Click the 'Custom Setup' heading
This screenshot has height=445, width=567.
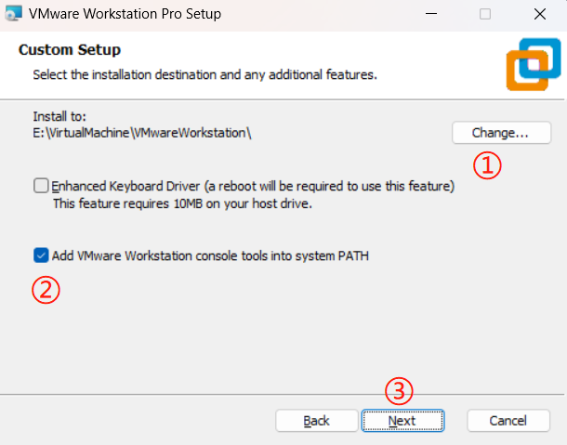[70, 50]
